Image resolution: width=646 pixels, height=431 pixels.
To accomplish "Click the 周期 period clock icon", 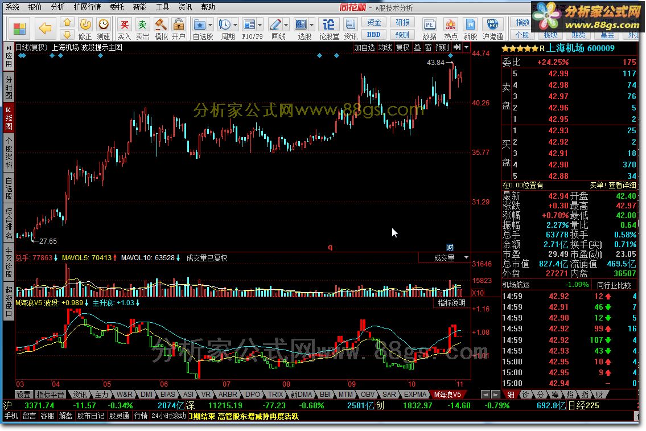I will (x=224, y=24).
